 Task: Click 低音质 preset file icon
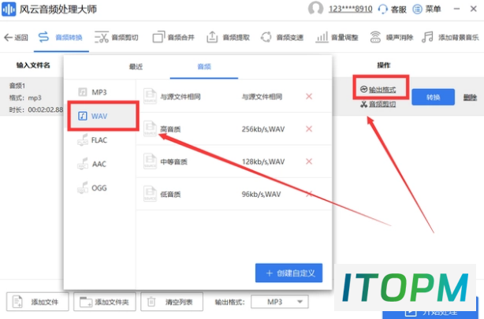click(150, 194)
